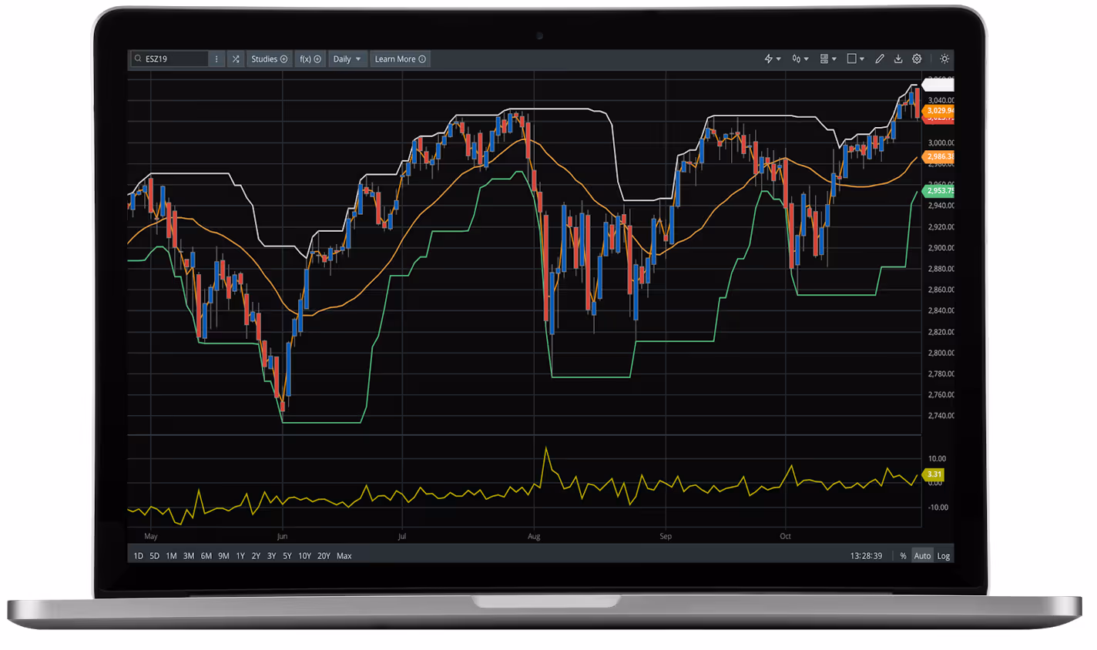Open chart settings gear icon
The height and width of the screenshot is (650, 1097).
(917, 59)
